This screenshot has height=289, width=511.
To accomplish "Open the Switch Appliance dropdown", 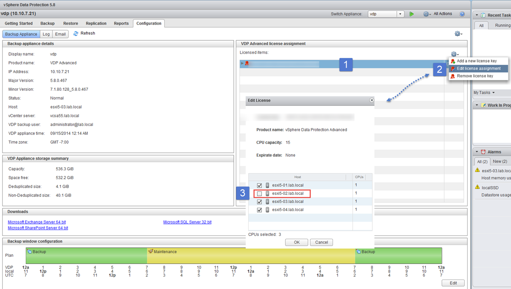I will point(400,14).
